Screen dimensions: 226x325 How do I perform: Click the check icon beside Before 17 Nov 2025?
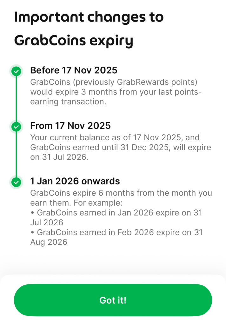point(16,71)
